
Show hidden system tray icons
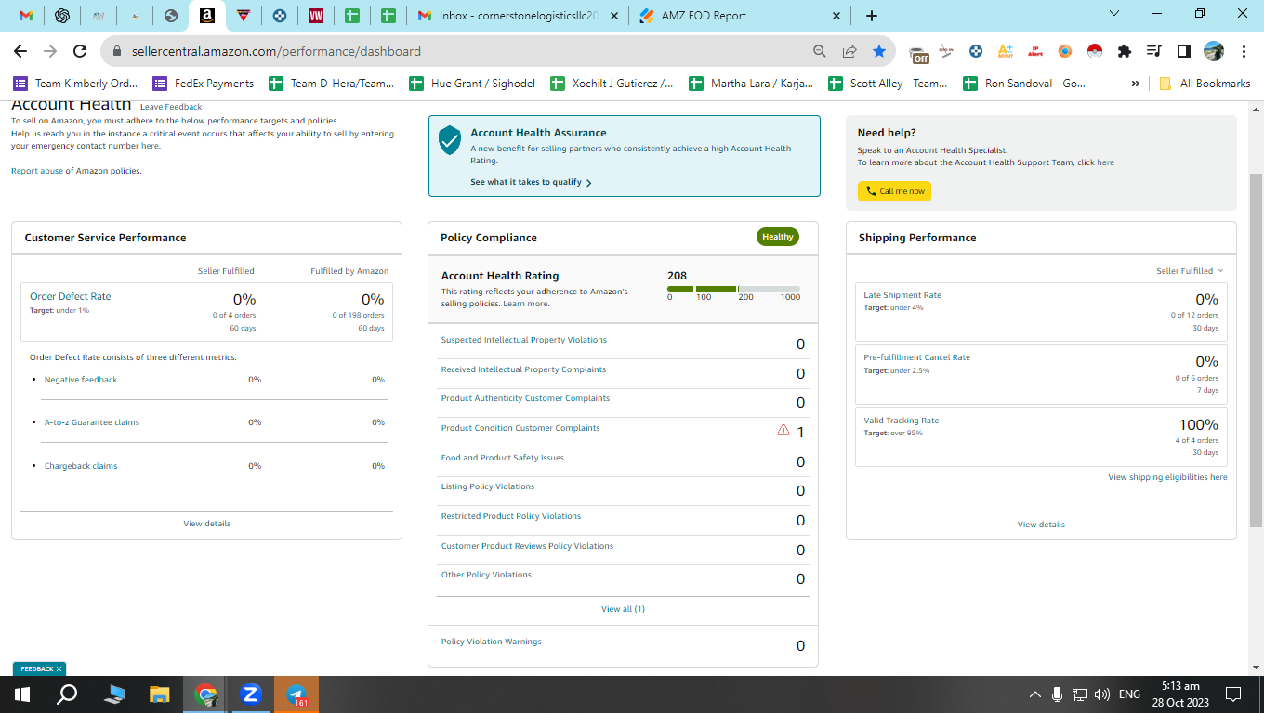[1035, 694]
